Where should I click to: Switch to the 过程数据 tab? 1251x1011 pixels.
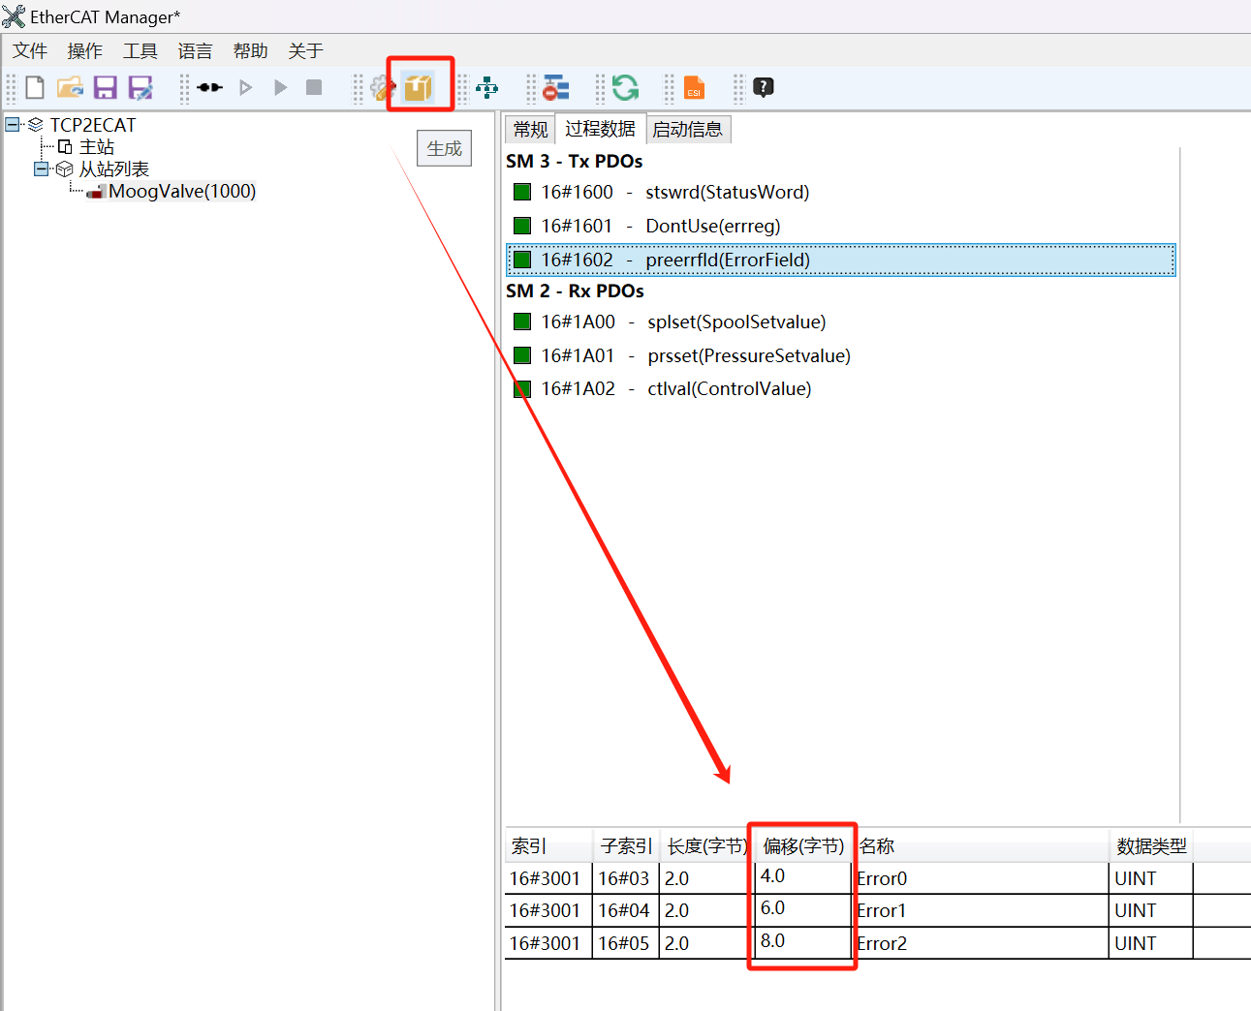coord(600,128)
